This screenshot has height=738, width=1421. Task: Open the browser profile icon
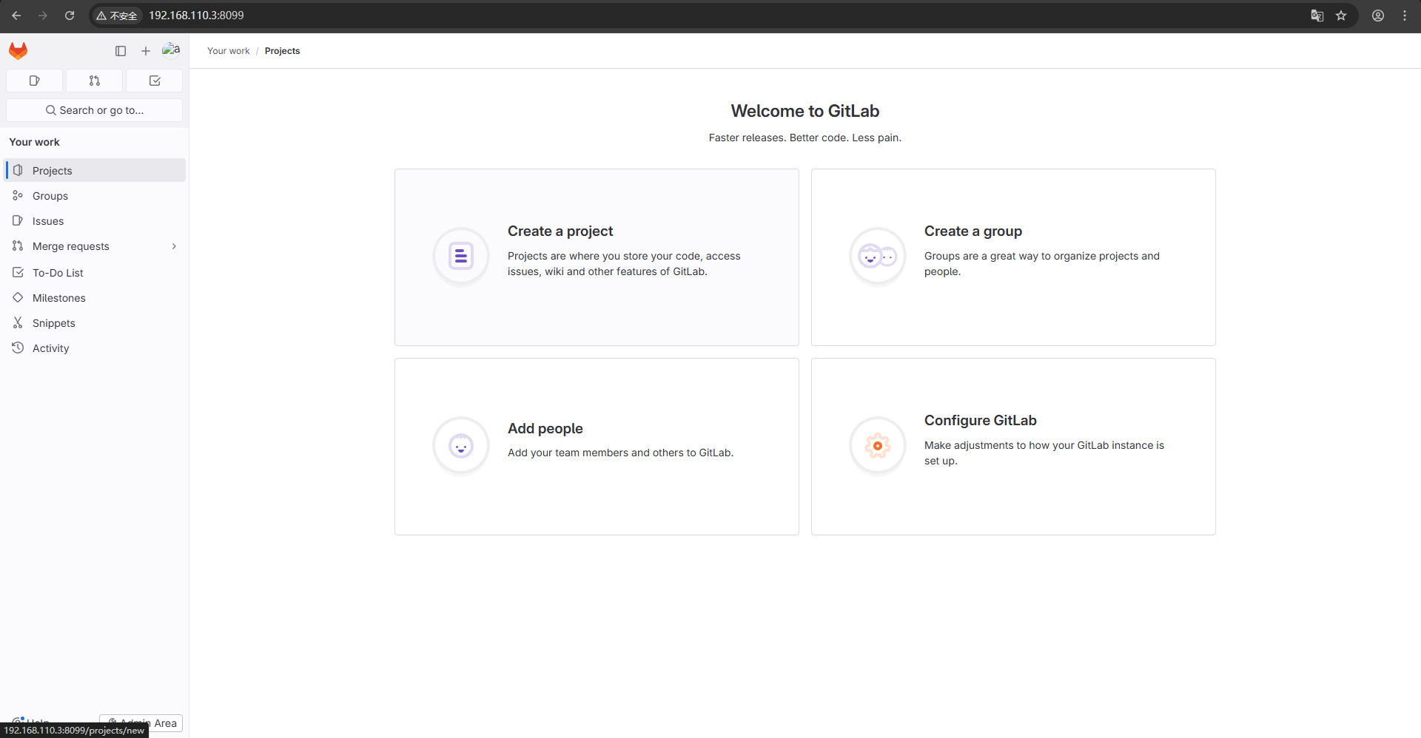coord(1378,16)
